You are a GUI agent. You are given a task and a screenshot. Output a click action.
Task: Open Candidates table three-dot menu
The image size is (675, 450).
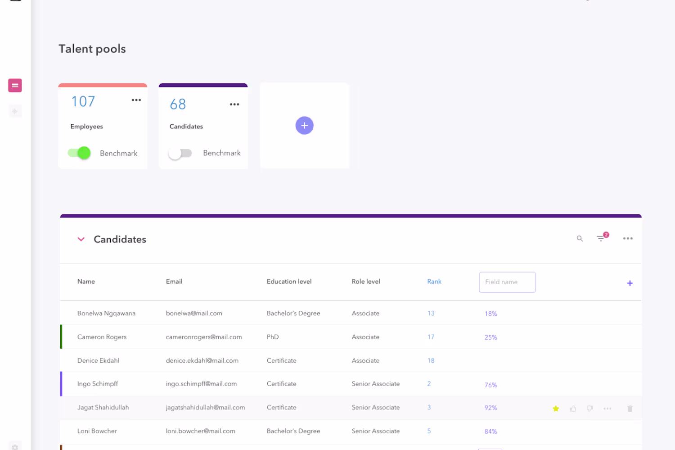[628, 238]
